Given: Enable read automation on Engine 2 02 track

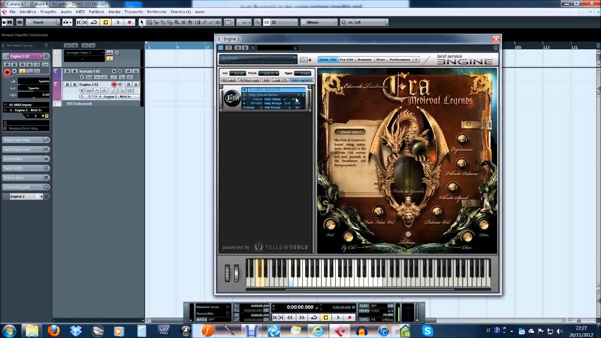Looking at the screenshot, I should [129, 84].
